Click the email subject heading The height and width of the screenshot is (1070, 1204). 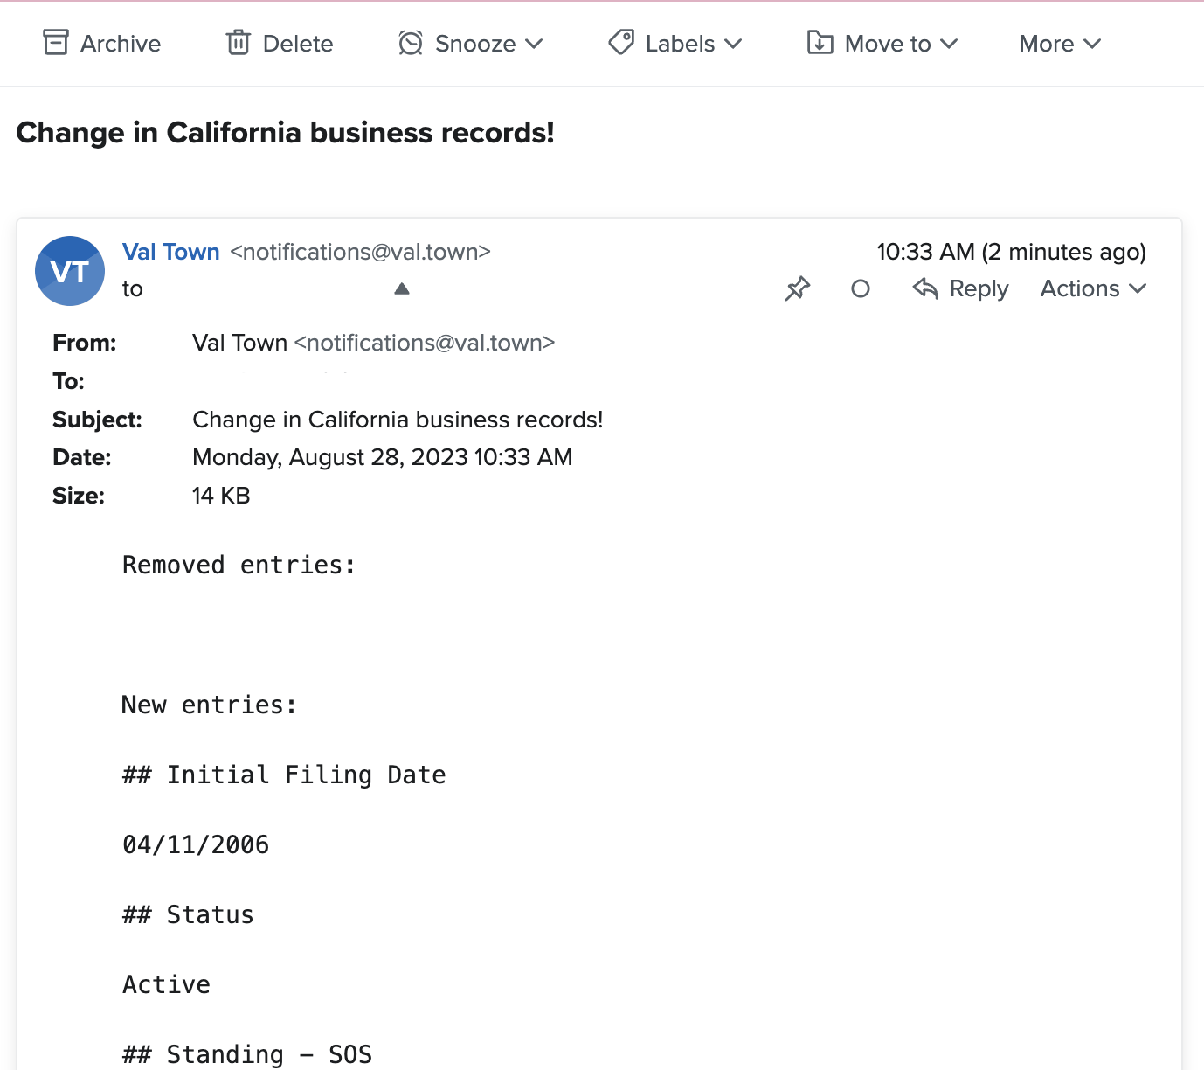click(x=285, y=133)
